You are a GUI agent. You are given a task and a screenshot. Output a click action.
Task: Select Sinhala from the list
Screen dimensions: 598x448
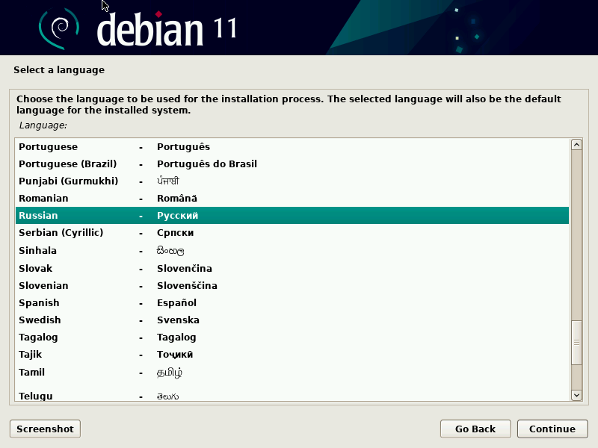(292, 250)
